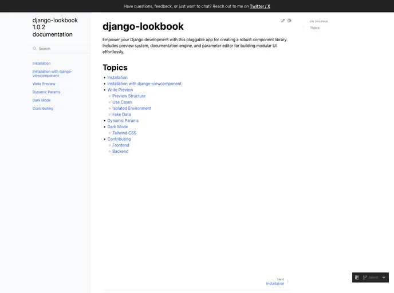Click the Next page chevron arrow

[287, 282]
